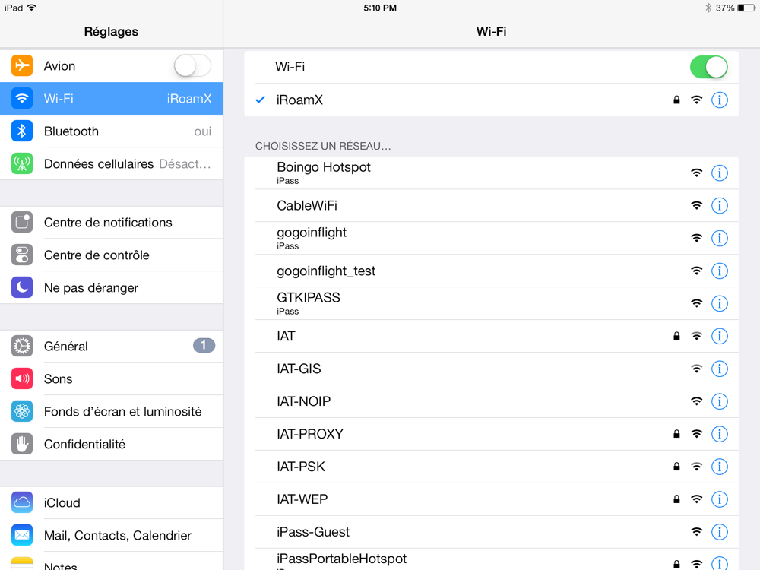This screenshot has height=570, width=760.
Task: Open Mail, Contacts, Calendrier settings
Action: [118, 536]
